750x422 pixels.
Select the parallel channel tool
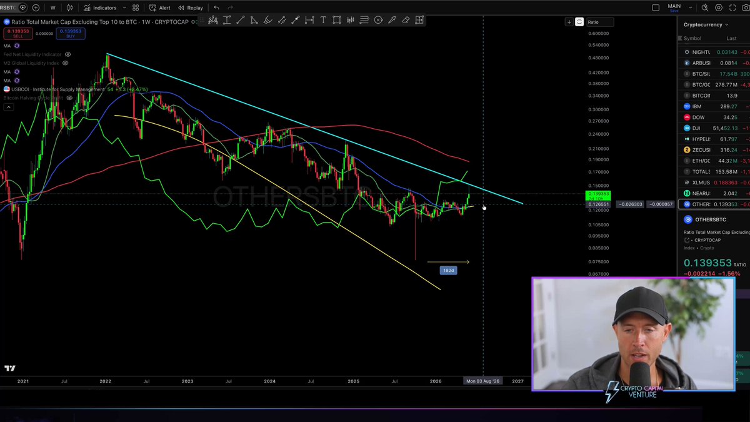click(x=281, y=20)
